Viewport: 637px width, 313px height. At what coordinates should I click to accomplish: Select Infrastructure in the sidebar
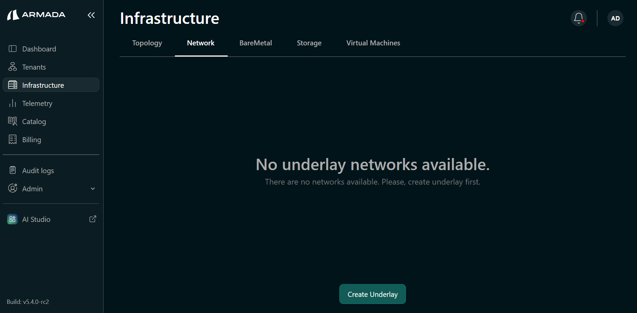pos(51,85)
